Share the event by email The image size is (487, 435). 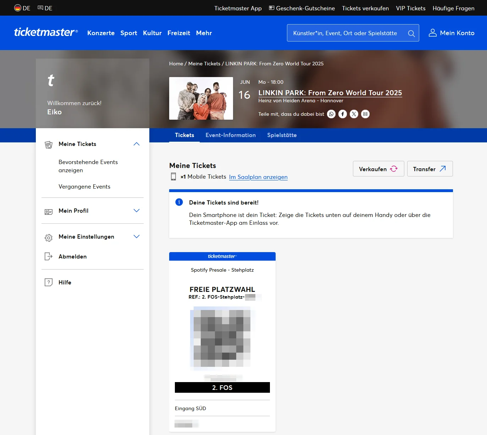point(365,114)
